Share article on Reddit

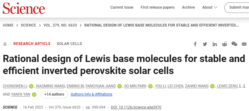click(225, 44)
